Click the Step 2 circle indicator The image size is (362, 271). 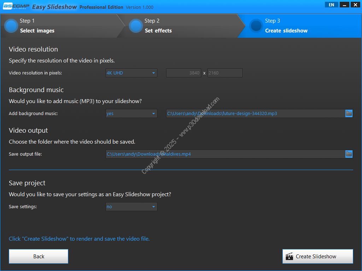click(x=136, y=26)
